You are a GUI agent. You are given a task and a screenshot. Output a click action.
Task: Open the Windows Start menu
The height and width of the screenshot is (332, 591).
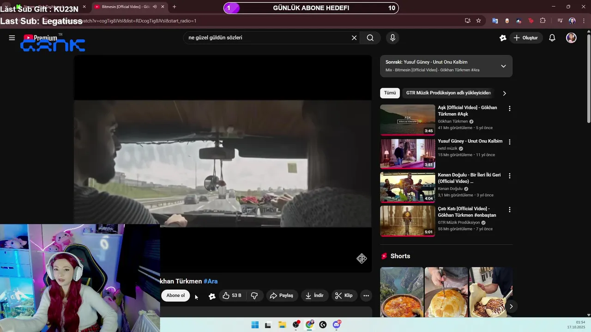255,325
